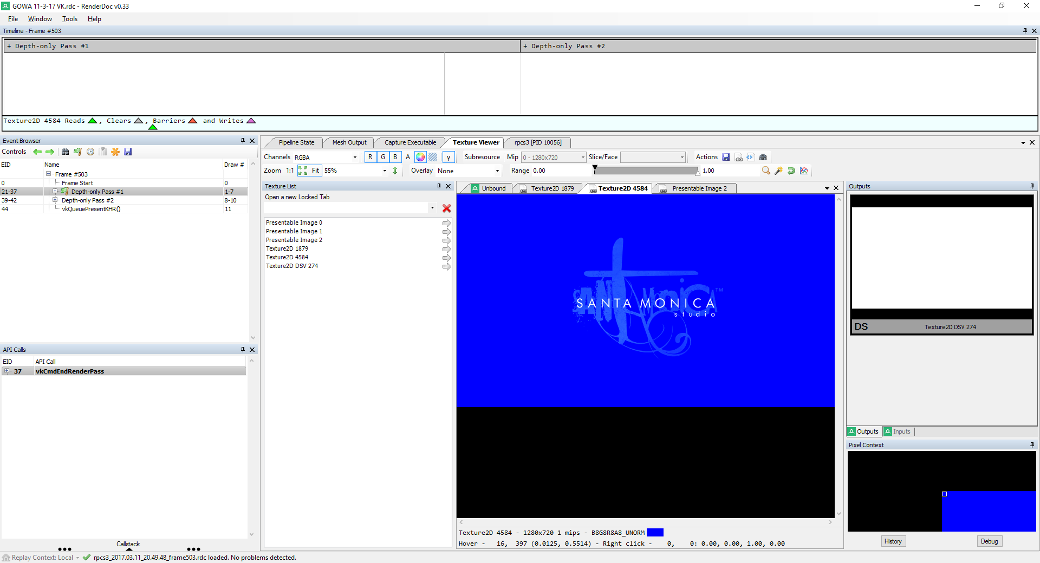
Task: Click the History button
Action: click(x=893, y=541)
